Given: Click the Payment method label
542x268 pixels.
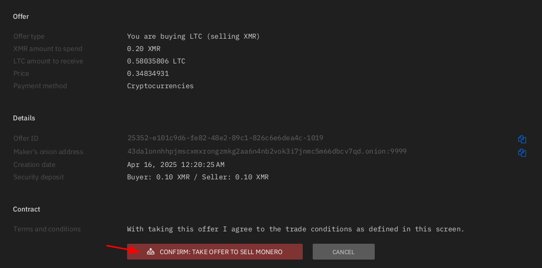Looking at the screenshot, I should 40,86.
